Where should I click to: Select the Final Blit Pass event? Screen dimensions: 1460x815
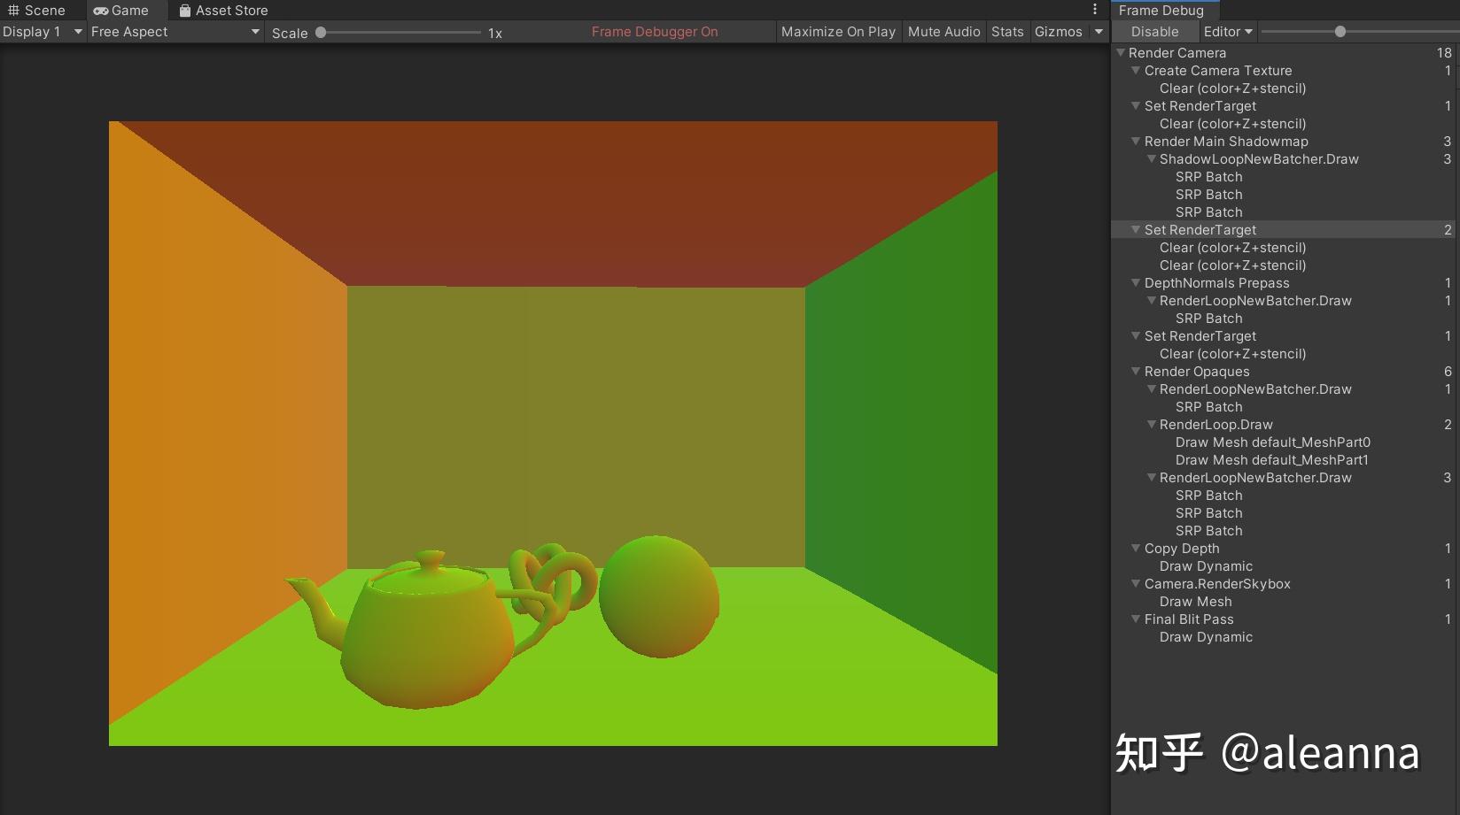coord(1189,619)
